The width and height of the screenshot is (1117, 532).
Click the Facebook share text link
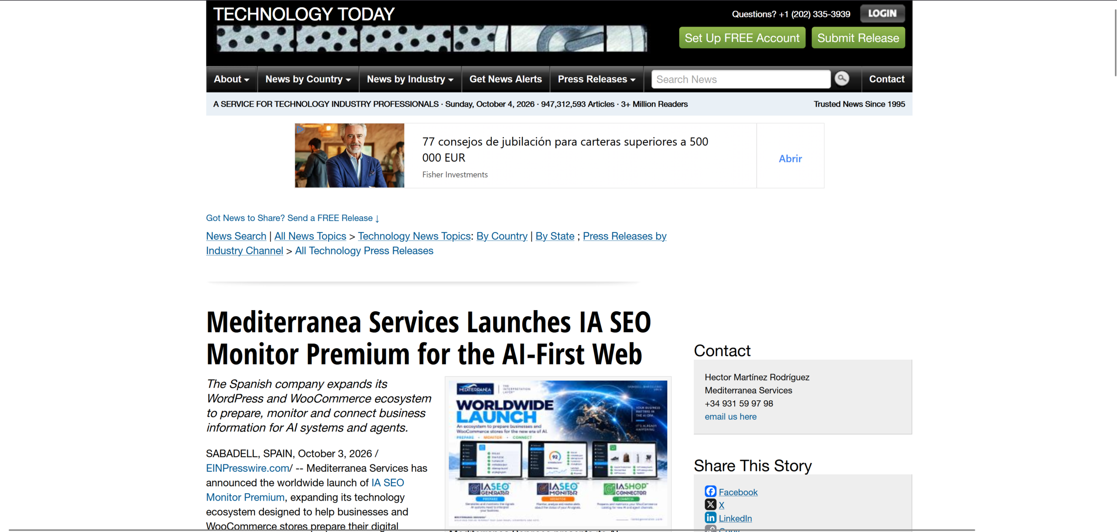(x=738, y=492)
